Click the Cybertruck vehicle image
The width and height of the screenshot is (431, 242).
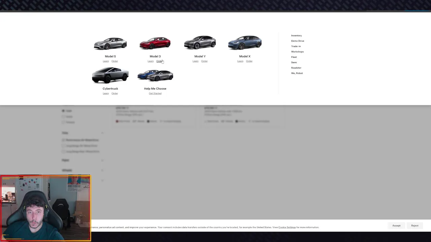pyautogui.click(x=110, y=75)
